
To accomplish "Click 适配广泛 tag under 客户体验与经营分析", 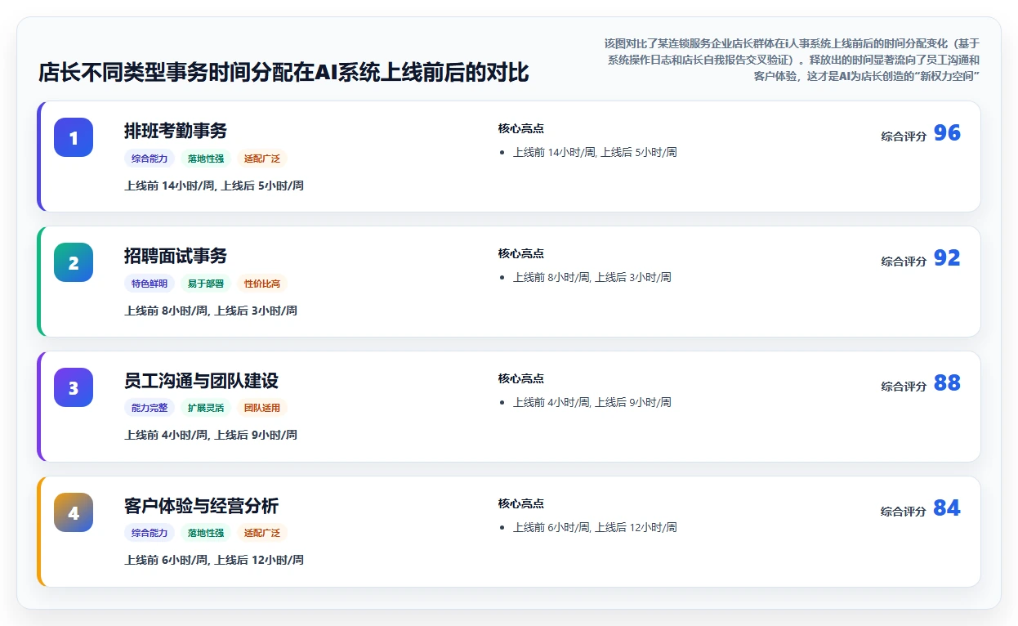I will (262, 533).
